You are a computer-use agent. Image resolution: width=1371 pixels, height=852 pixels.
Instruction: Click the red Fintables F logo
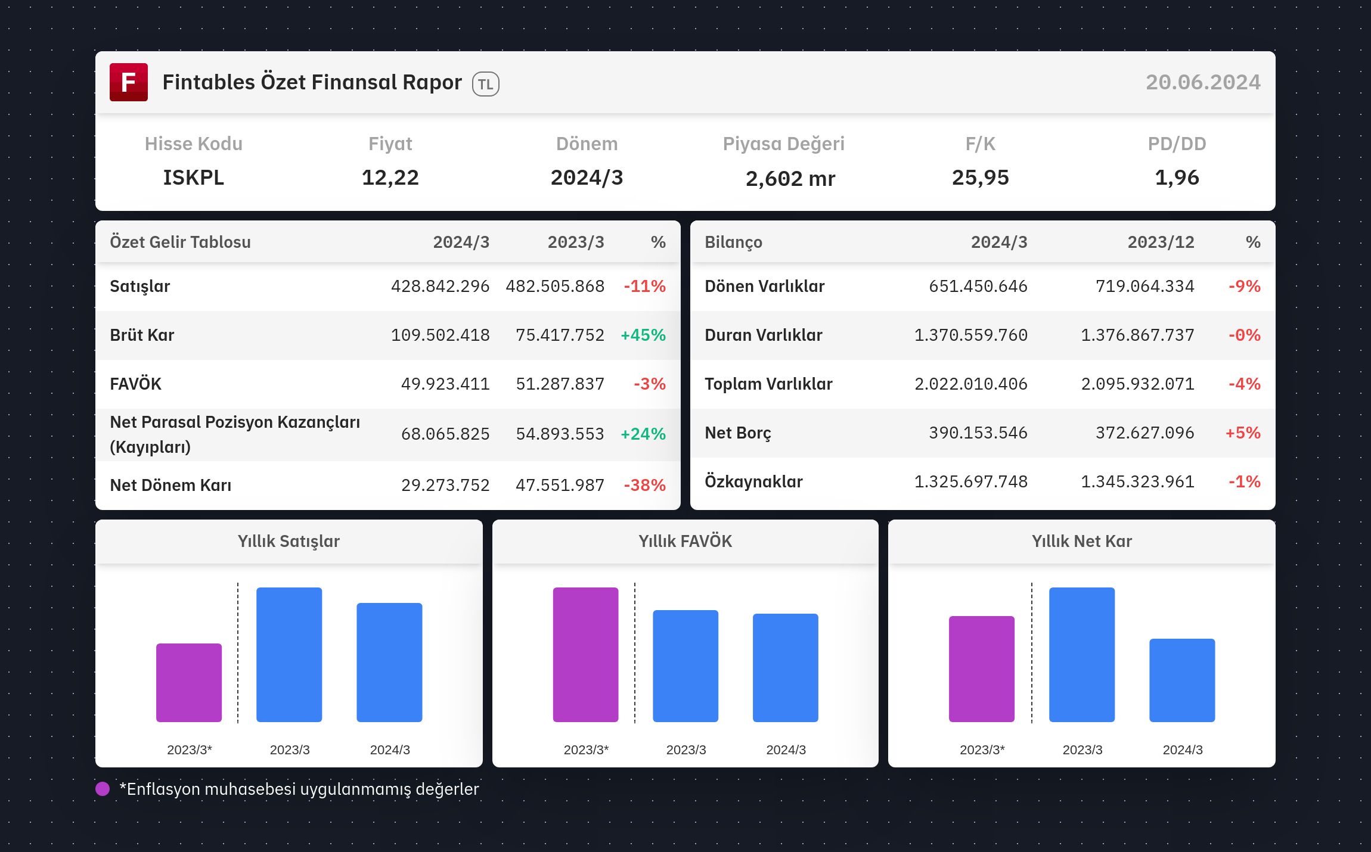coord(129,82)
